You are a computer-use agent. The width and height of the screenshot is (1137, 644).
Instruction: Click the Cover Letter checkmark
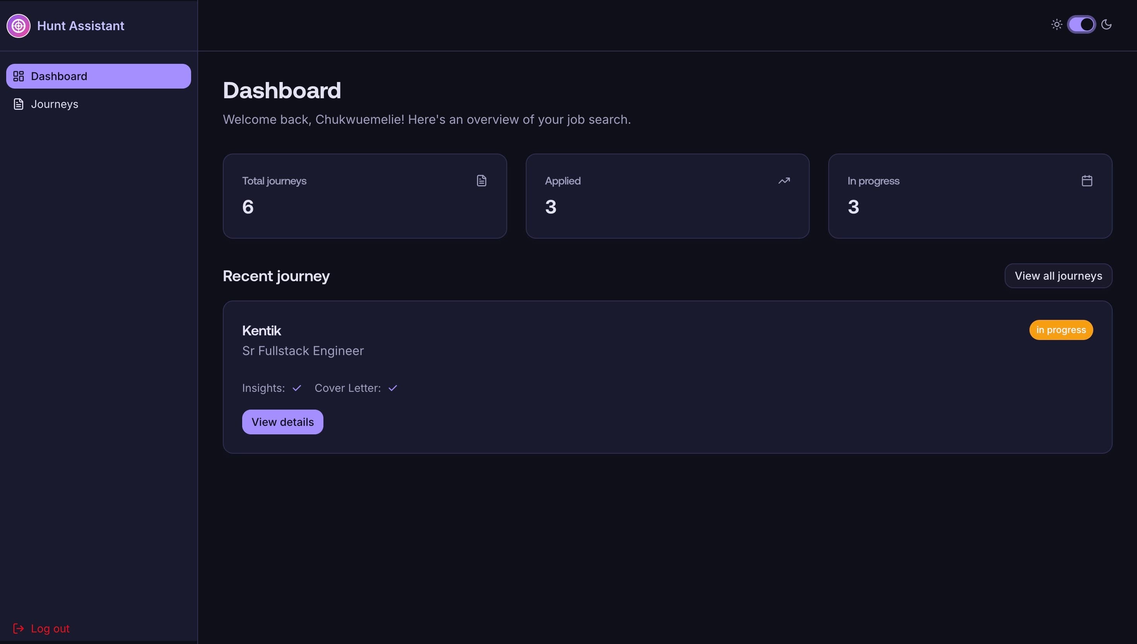pyautogui.click(x=392, y=388)
